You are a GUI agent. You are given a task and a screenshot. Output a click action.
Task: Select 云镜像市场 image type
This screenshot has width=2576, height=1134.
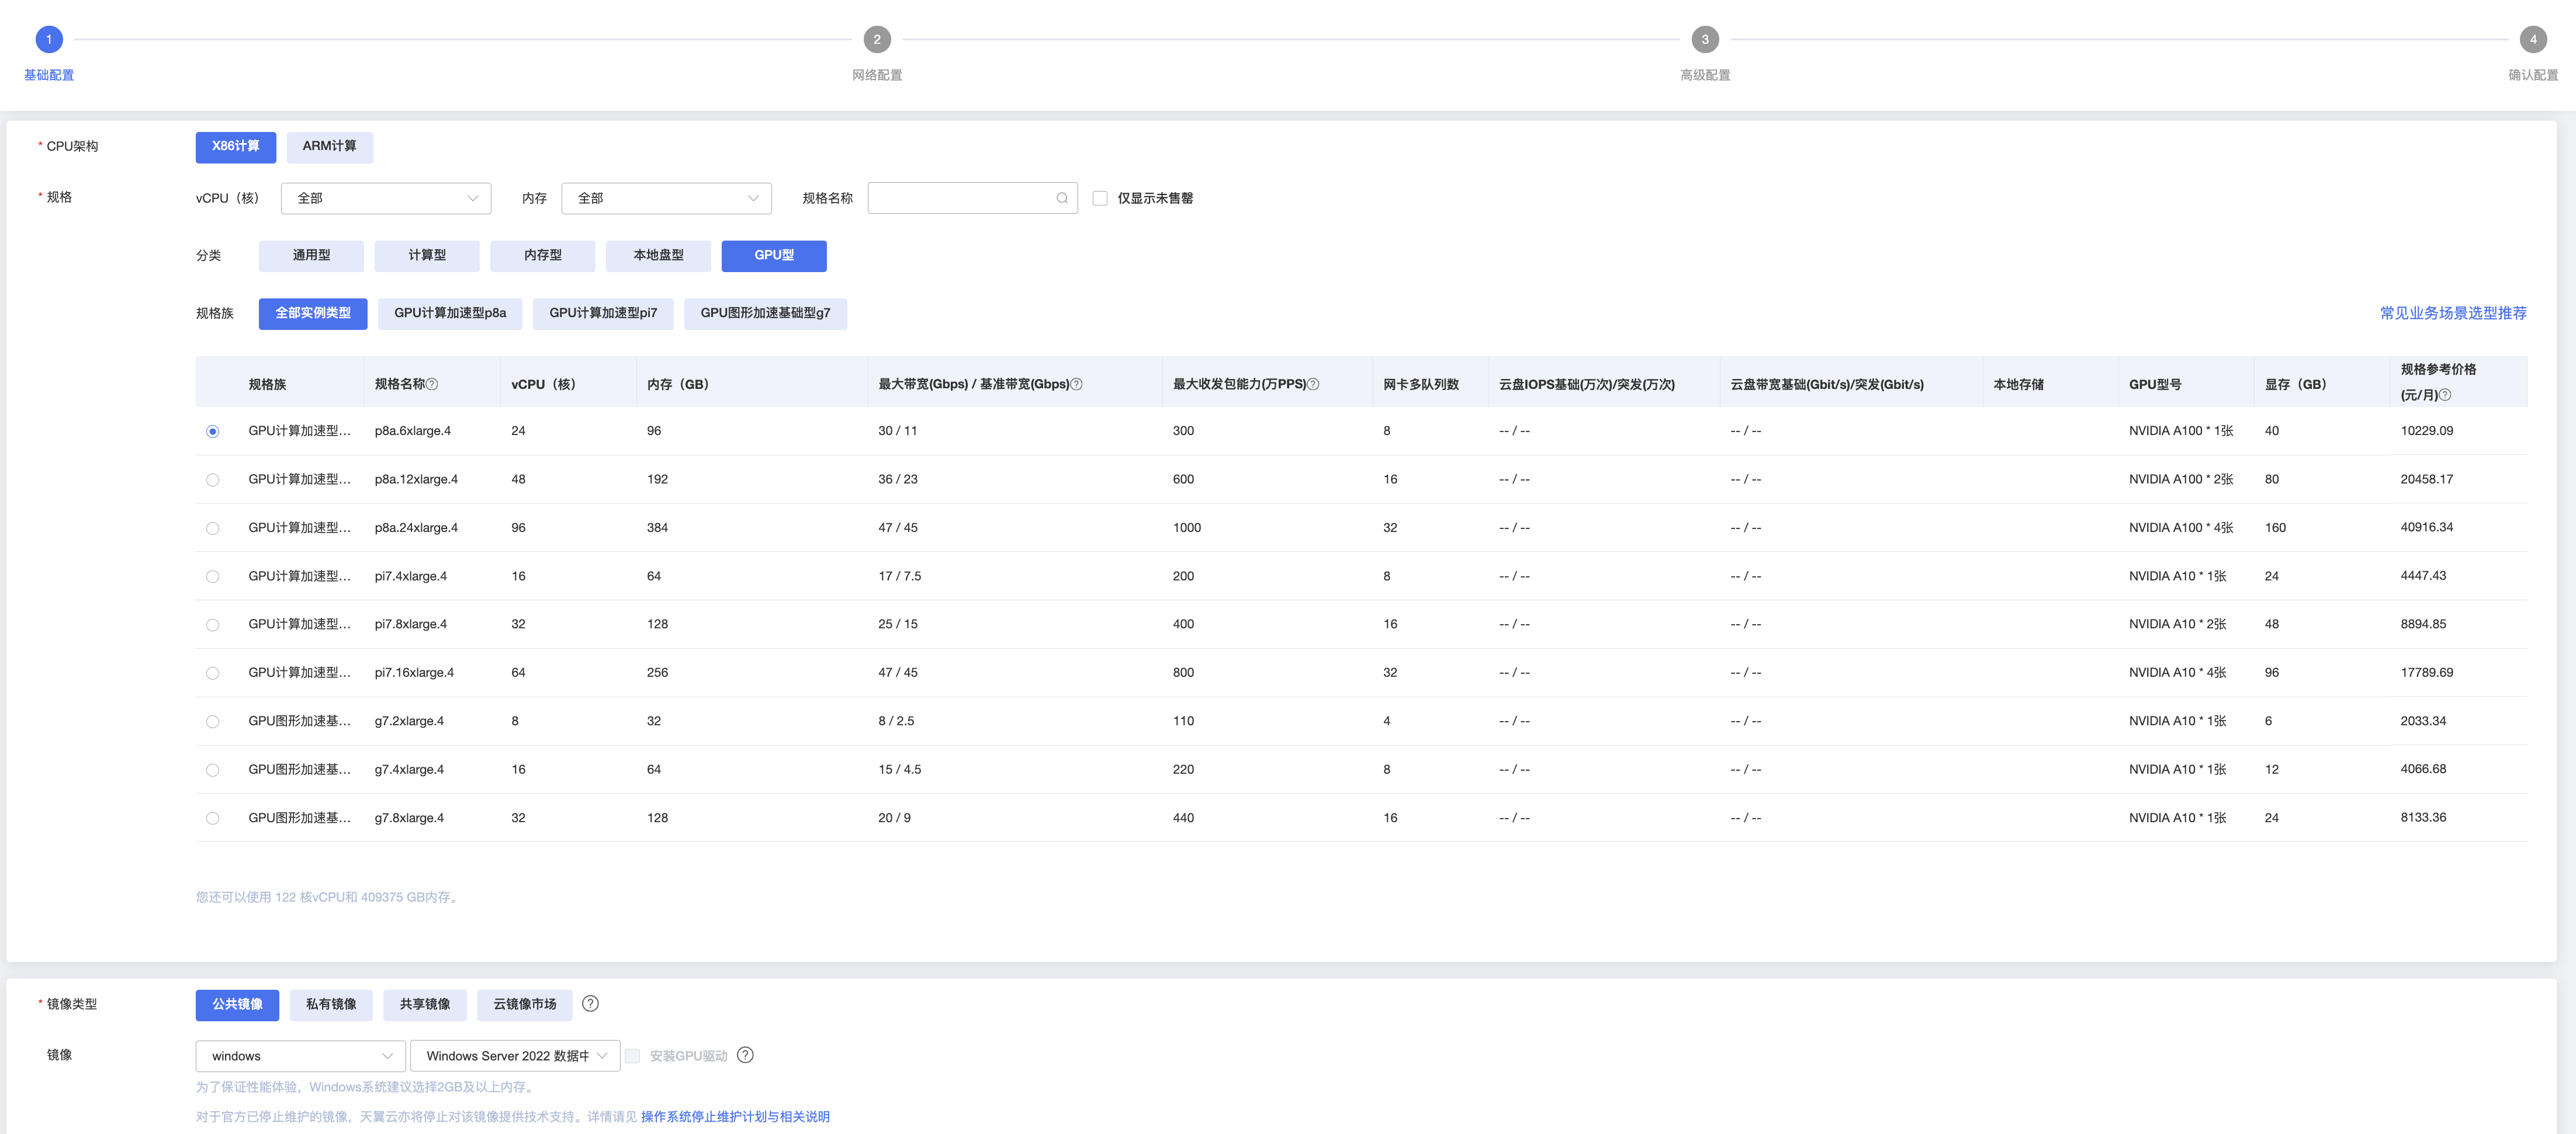[525, 1005]
